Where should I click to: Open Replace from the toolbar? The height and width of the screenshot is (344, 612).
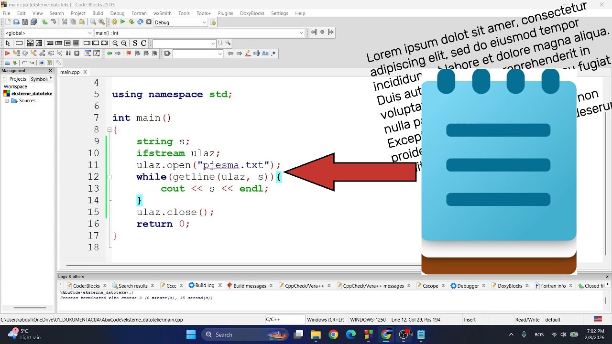pos(101,22)
